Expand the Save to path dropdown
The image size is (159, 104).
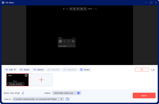[x=61, y=99]
